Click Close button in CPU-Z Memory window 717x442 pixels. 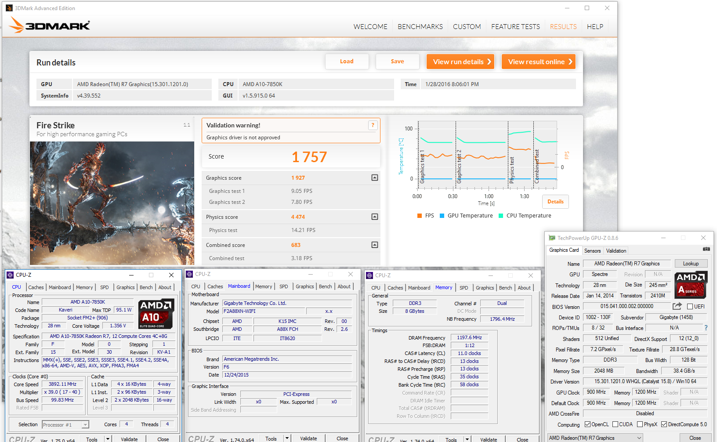[522, 439]
